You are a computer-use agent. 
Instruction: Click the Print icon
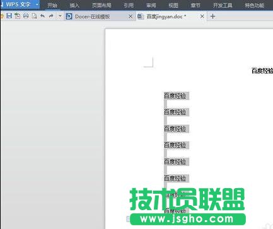point(26,16)
